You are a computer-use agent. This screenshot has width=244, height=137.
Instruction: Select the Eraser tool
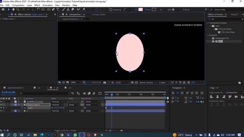pos(73,10)
